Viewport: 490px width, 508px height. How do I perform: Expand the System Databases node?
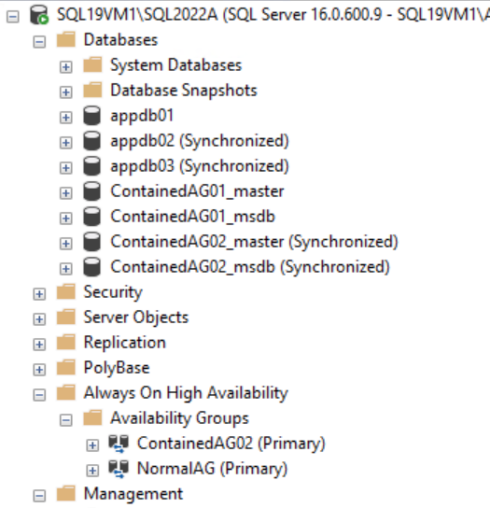(65, 67)
